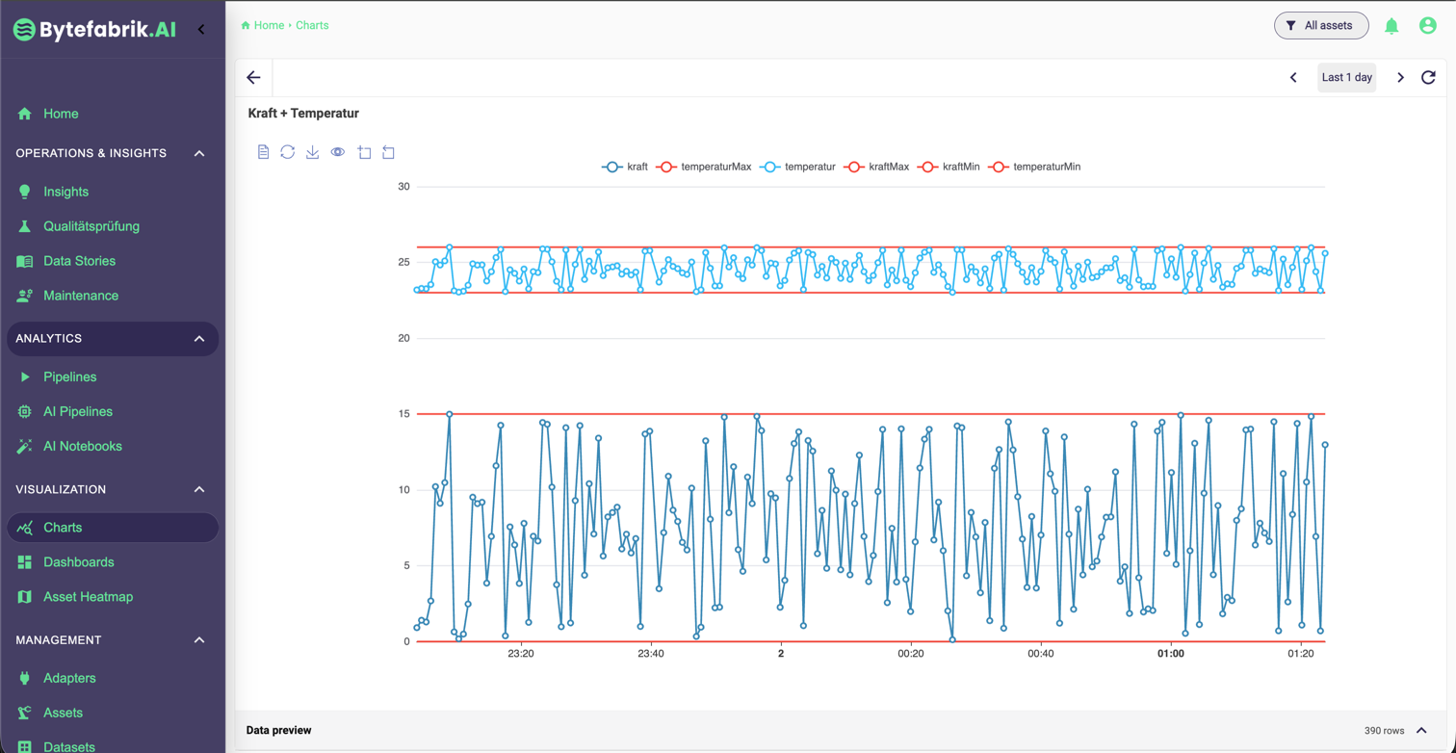Go to AI Notebooks

pyautogui.click(x=82, y=446)
